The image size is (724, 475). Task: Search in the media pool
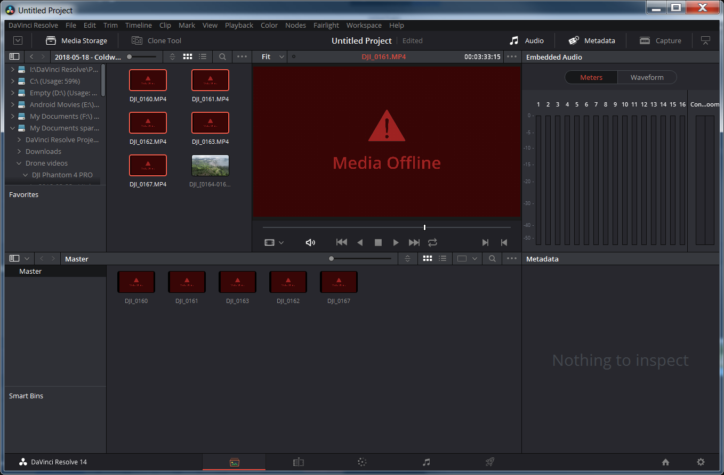(x=492, y=258)
